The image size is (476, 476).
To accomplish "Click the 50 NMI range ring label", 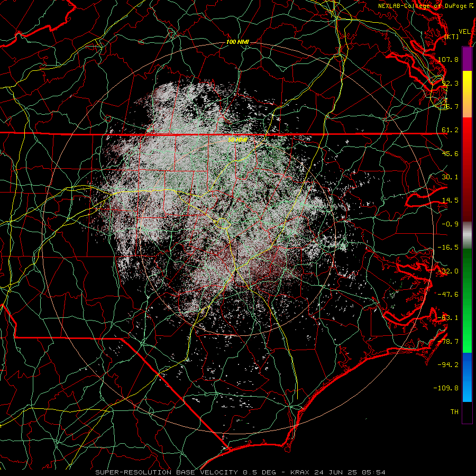I will coord(237,140).
